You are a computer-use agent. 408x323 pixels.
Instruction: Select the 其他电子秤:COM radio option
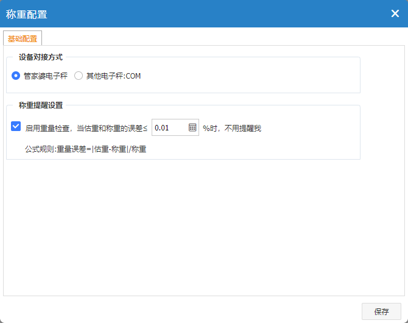coord(79,76)
